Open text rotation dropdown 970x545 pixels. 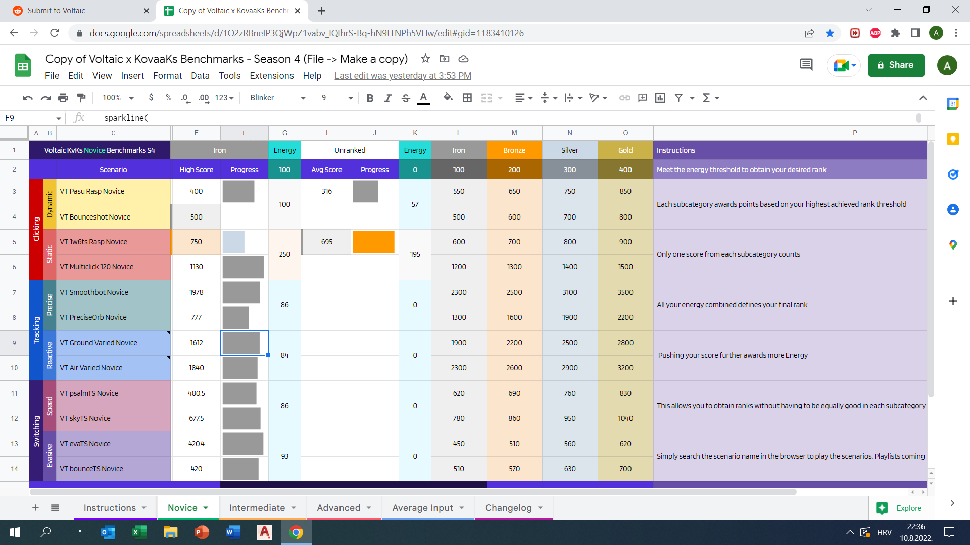(598, 98)
